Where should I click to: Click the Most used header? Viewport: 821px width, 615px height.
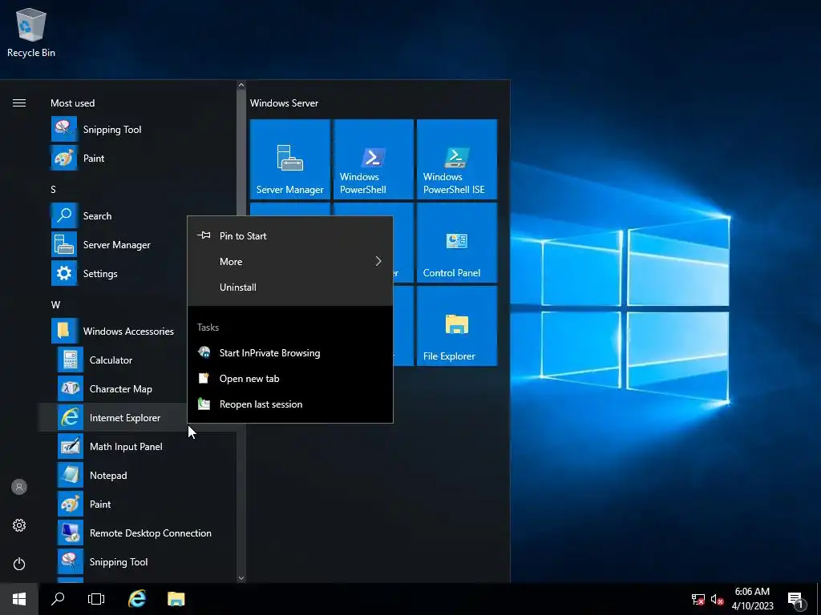click(73, 103)
